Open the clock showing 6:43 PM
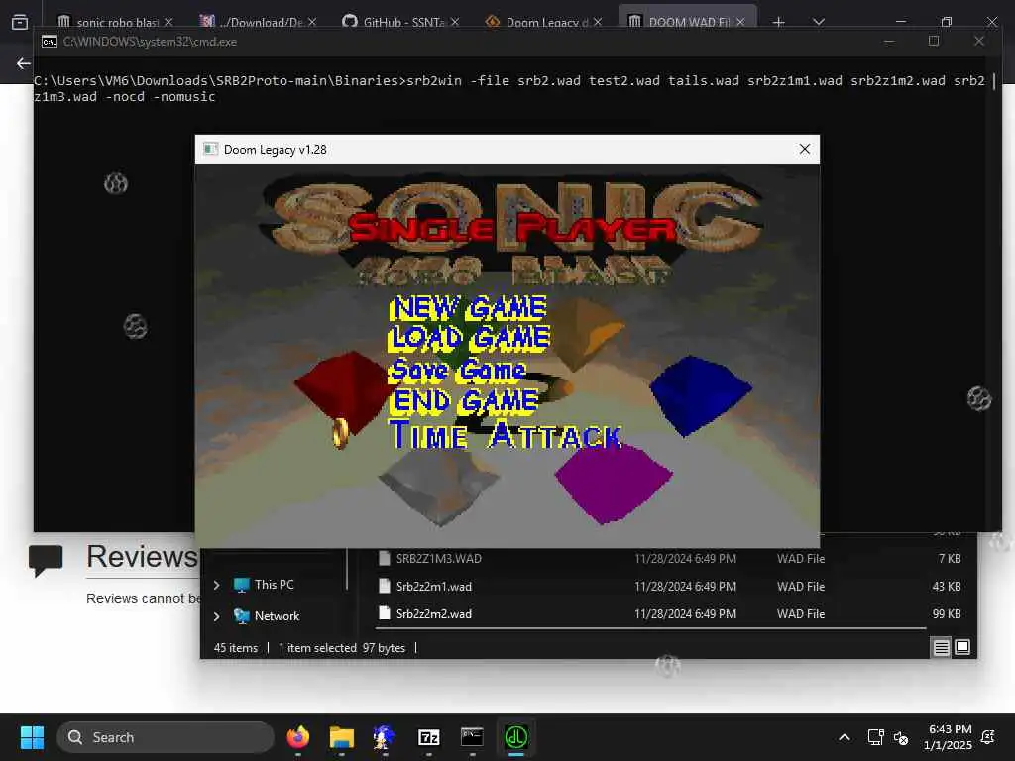The width and height of the screenshot is (1015, 761). click(949, 737)
